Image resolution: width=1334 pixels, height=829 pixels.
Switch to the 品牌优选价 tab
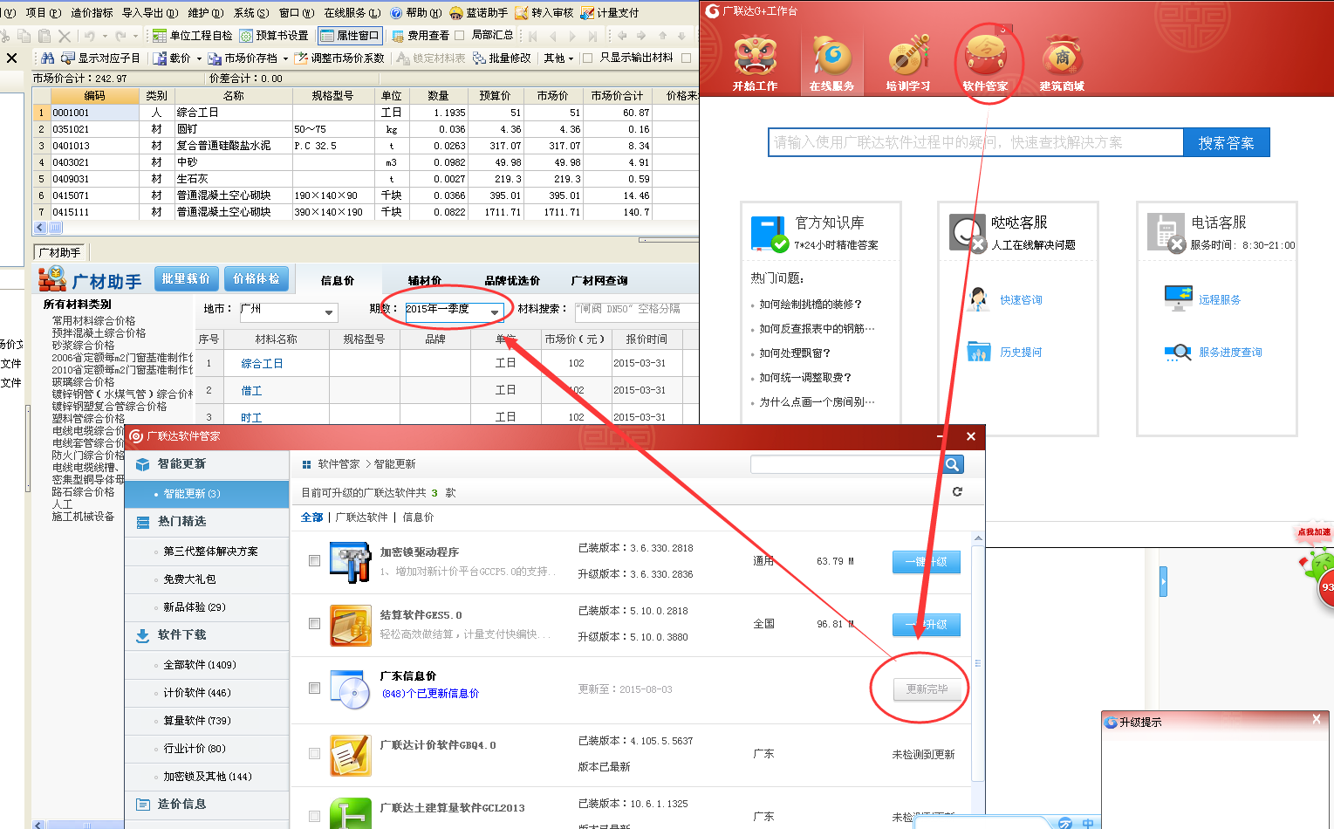pyautogui.click(x=512, y=280)
